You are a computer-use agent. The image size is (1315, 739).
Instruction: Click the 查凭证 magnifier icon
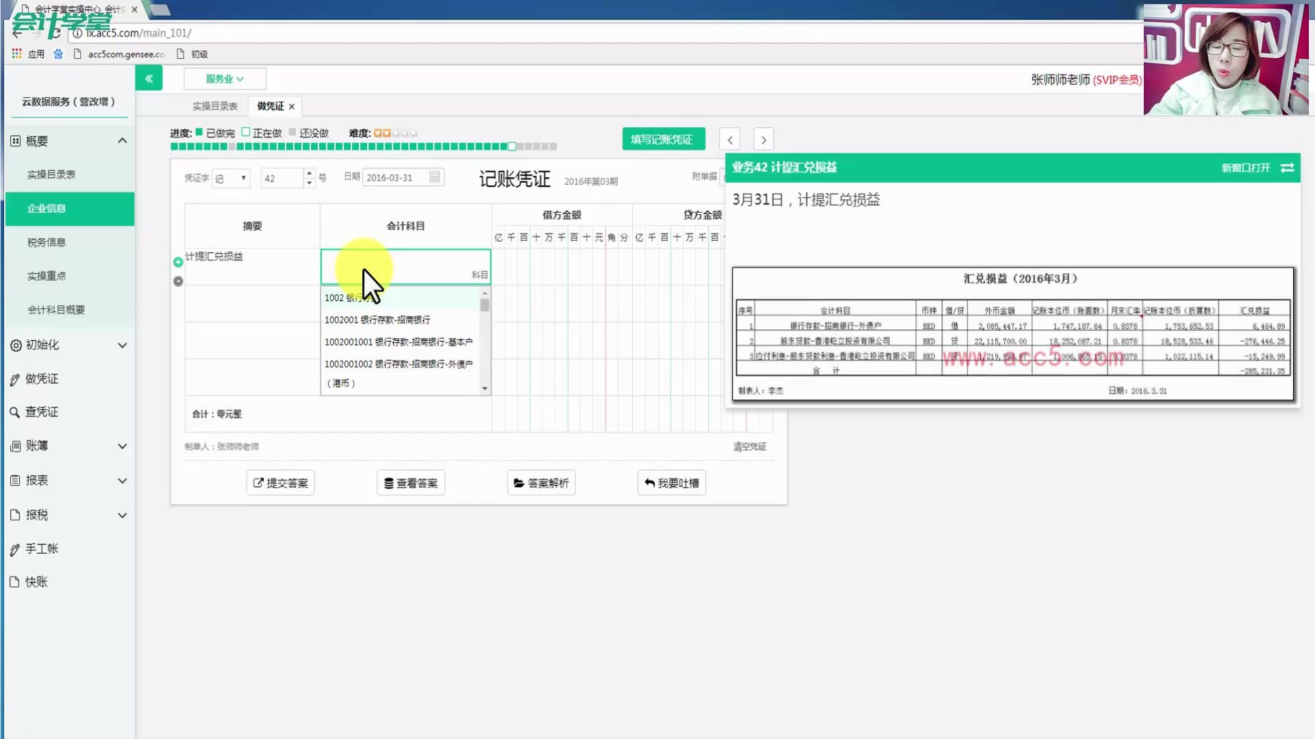point(15,412)
